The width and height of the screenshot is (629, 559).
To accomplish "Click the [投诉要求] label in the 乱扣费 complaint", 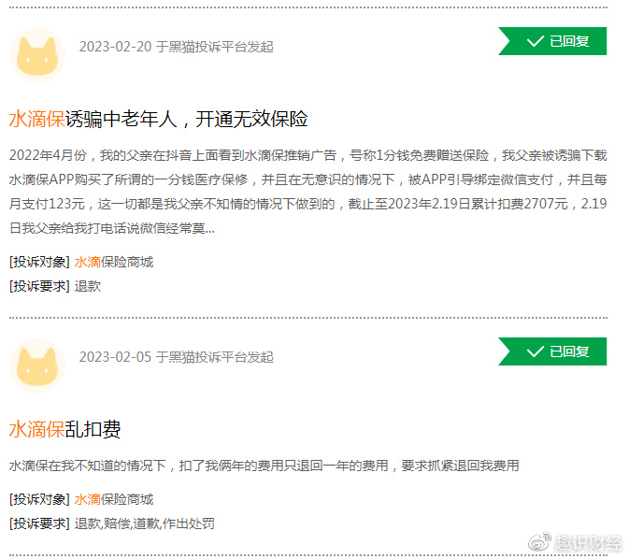I will (x=39, y=523).
